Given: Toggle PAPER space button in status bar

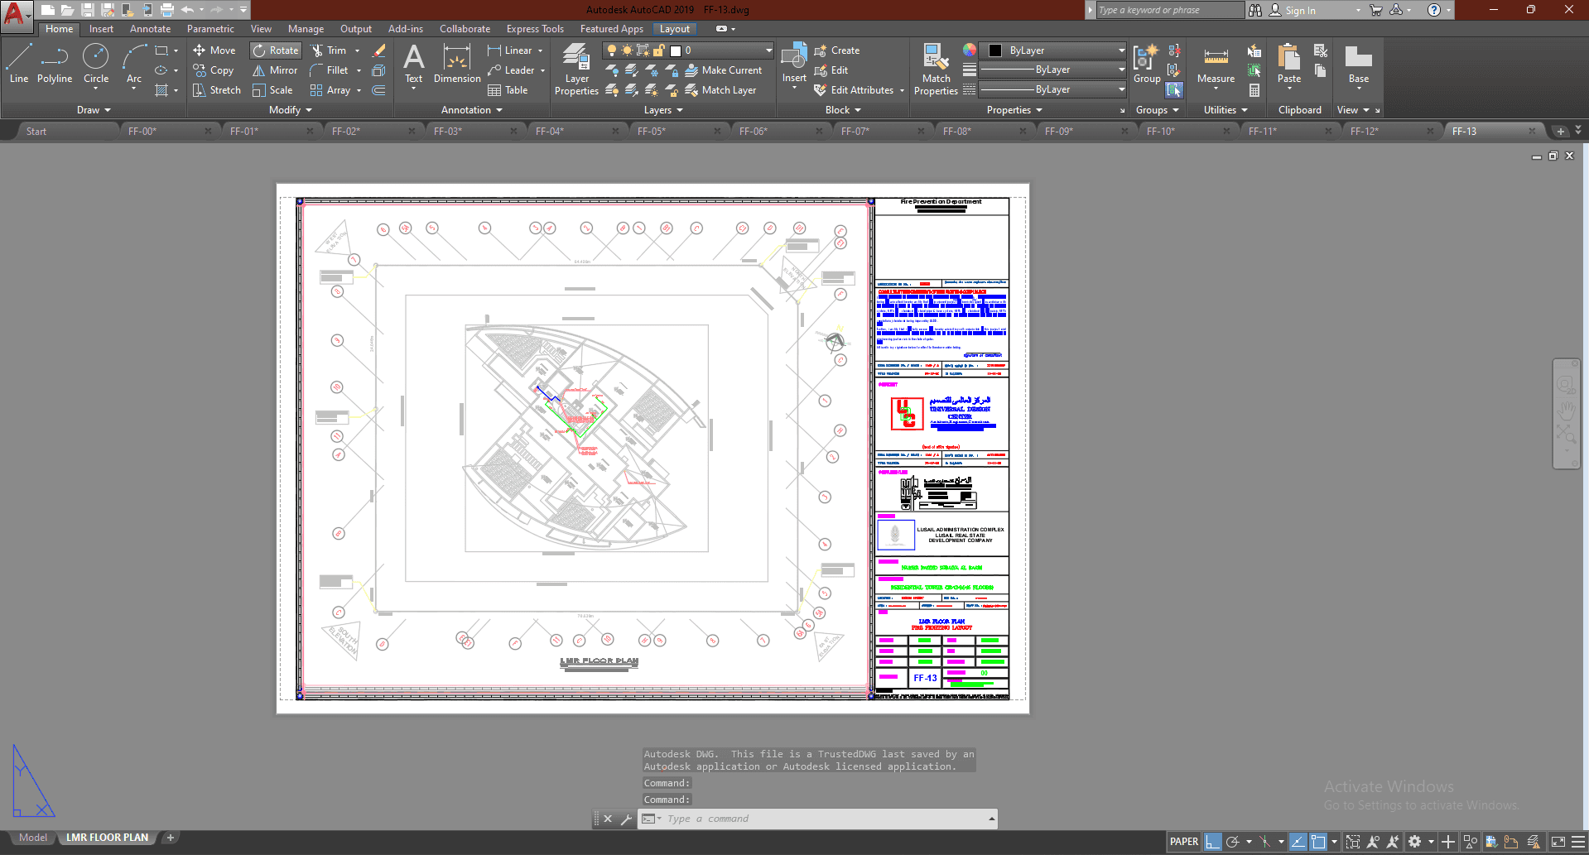Looking at the screenshot, I should point(1183,842).
